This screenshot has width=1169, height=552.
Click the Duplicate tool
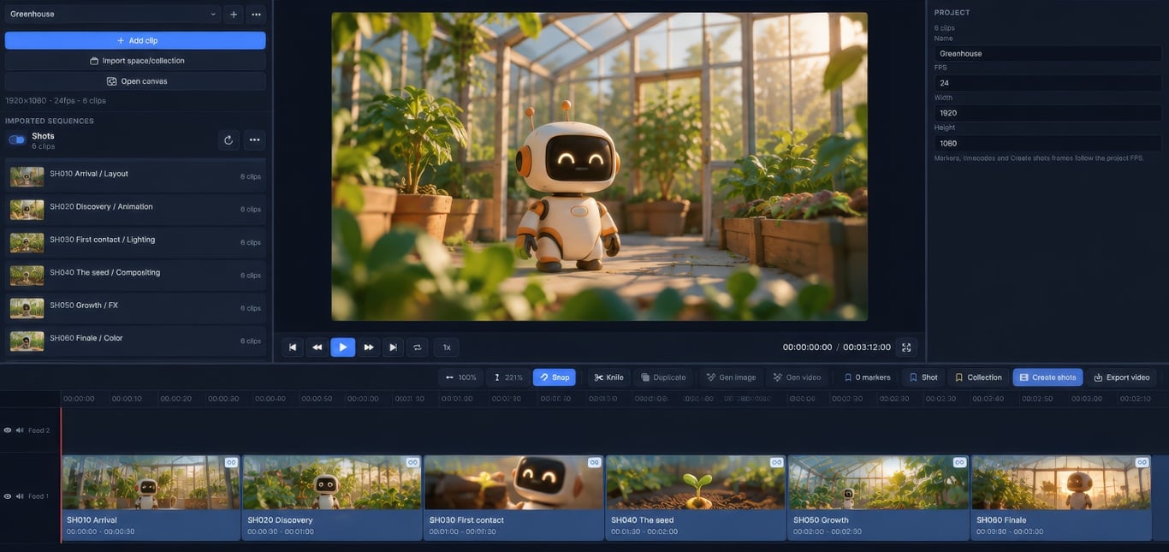point(663,377)
